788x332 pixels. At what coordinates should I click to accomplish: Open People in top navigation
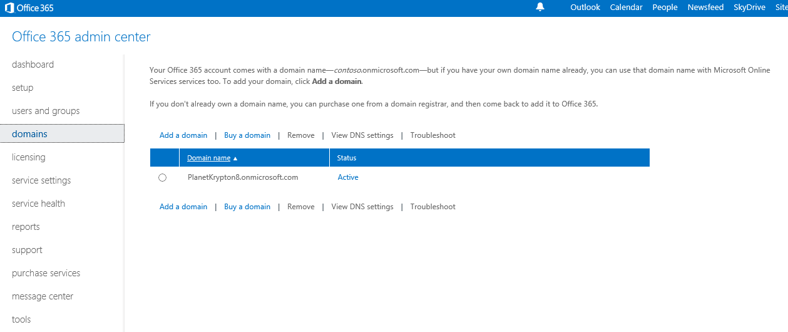665,8
